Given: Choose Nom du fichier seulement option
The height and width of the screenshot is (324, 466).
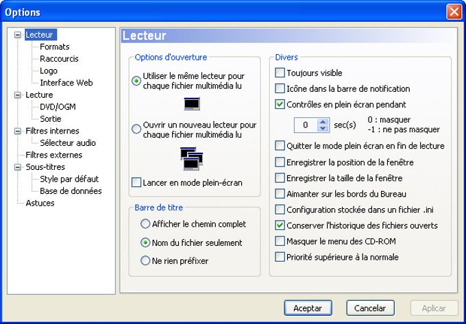Looking at the screenshot, I should pos(145,242).
